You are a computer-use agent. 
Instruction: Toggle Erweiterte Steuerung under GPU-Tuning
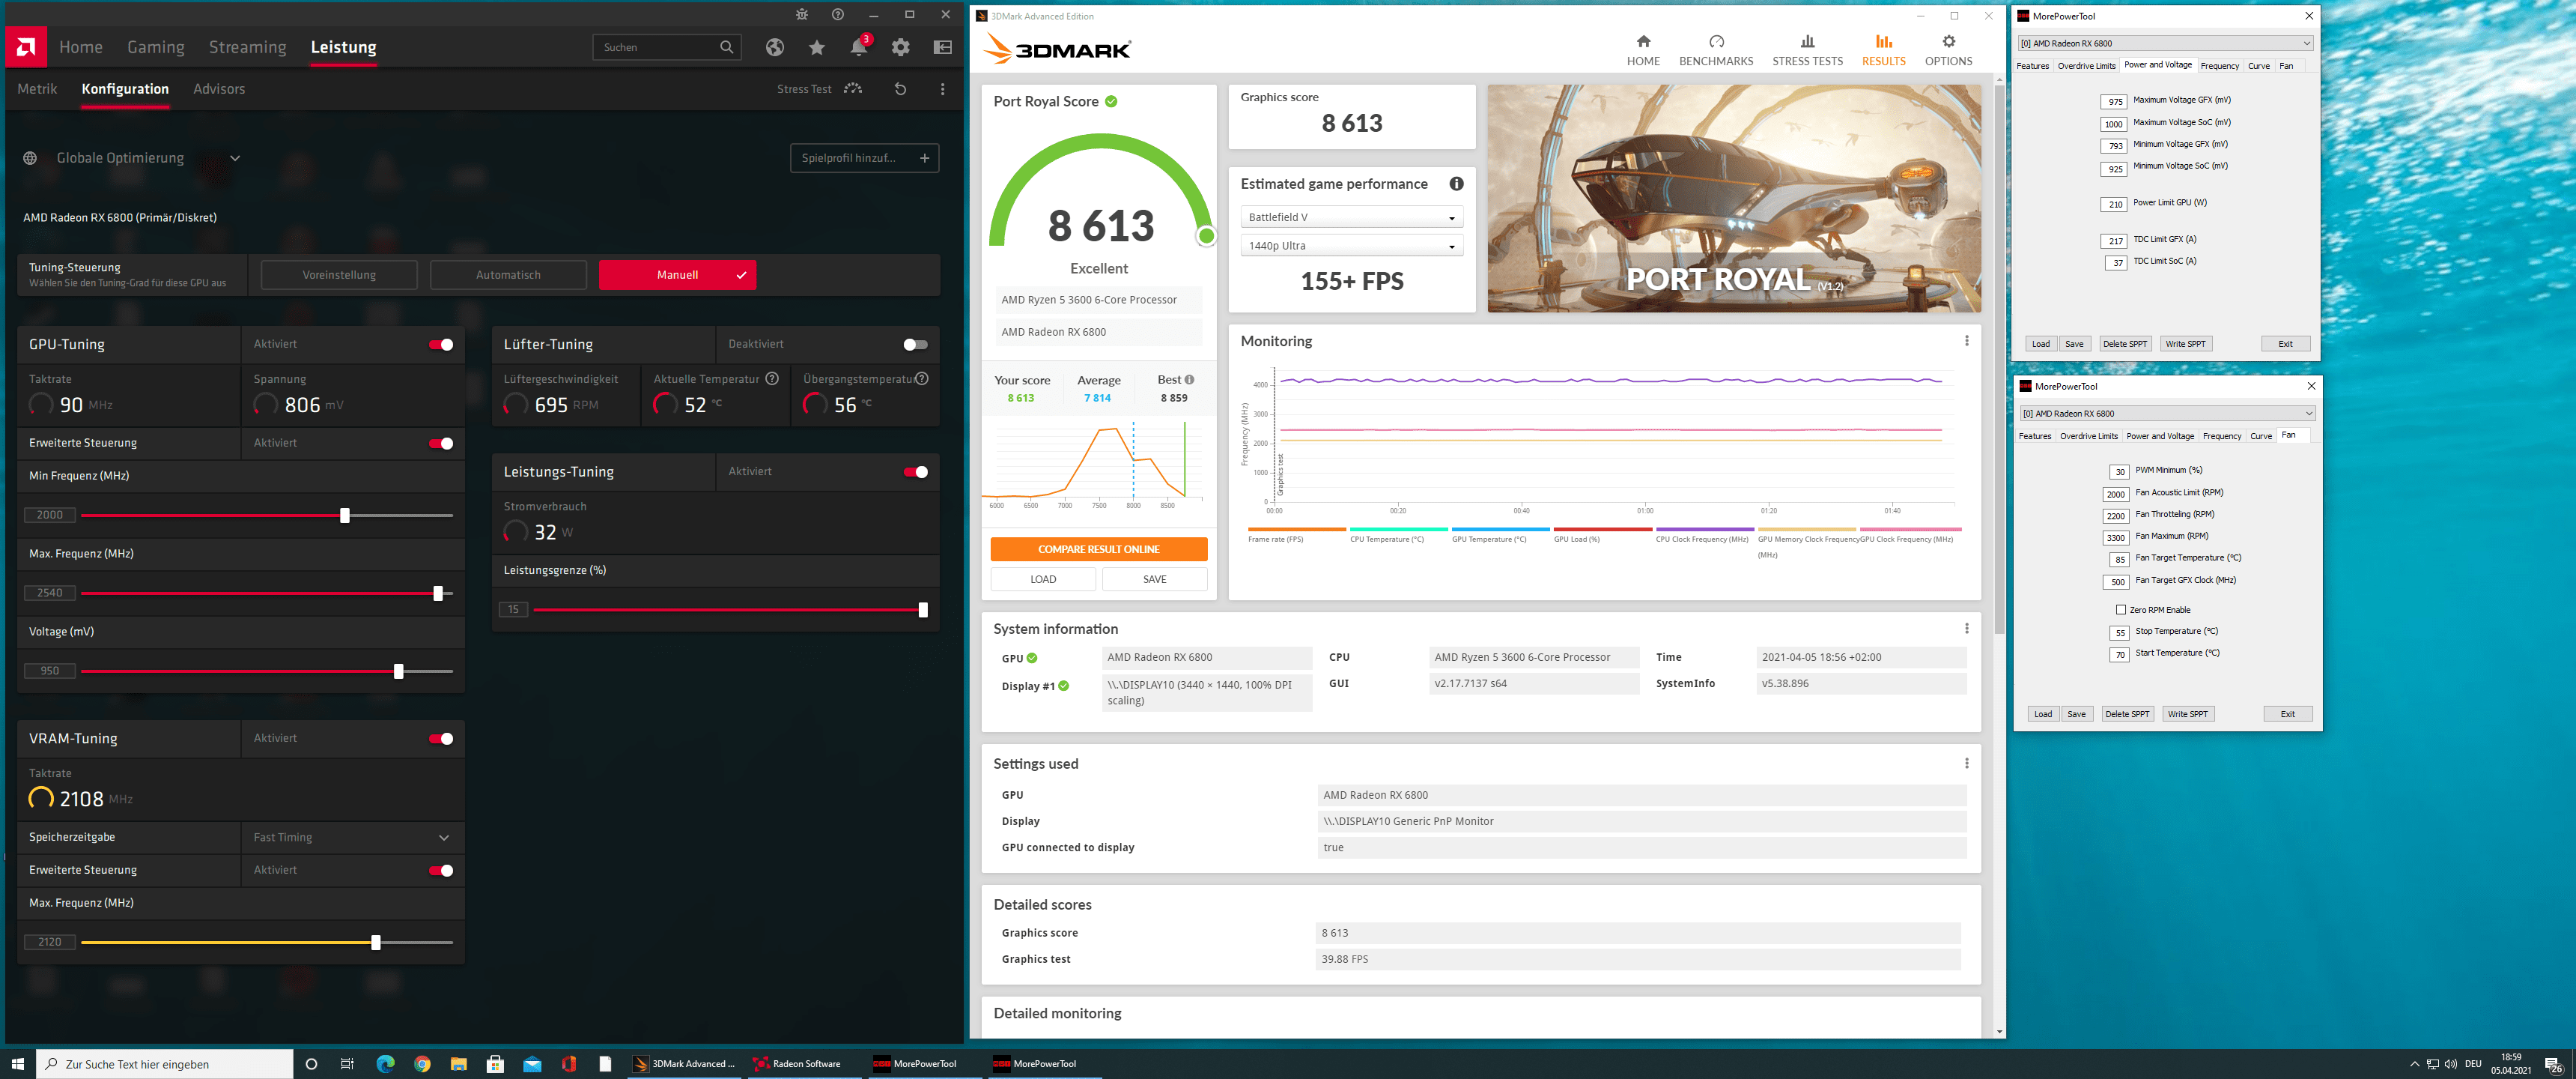point(441,444)
